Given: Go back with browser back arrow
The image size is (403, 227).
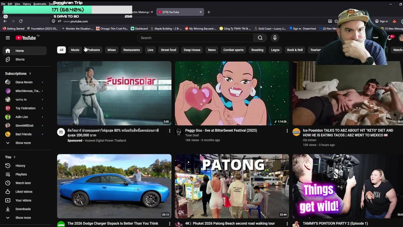Looking at the screenshot, I should tap(5, 21).
